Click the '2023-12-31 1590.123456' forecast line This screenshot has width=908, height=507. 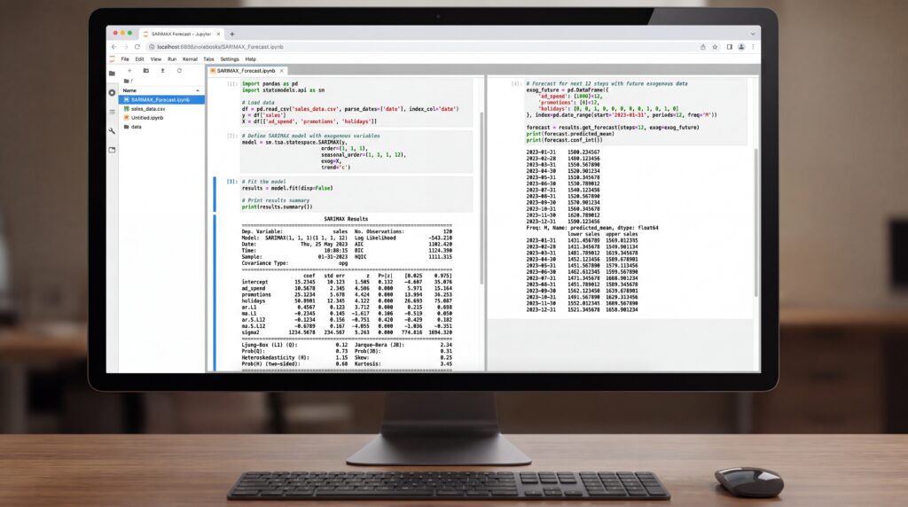pos(563,222)
